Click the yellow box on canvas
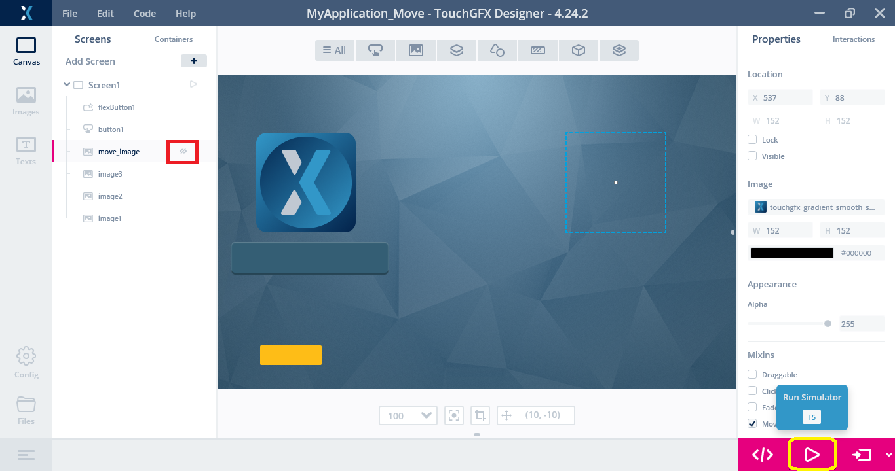This screenshot has height=471, width=895. [291, 355]
